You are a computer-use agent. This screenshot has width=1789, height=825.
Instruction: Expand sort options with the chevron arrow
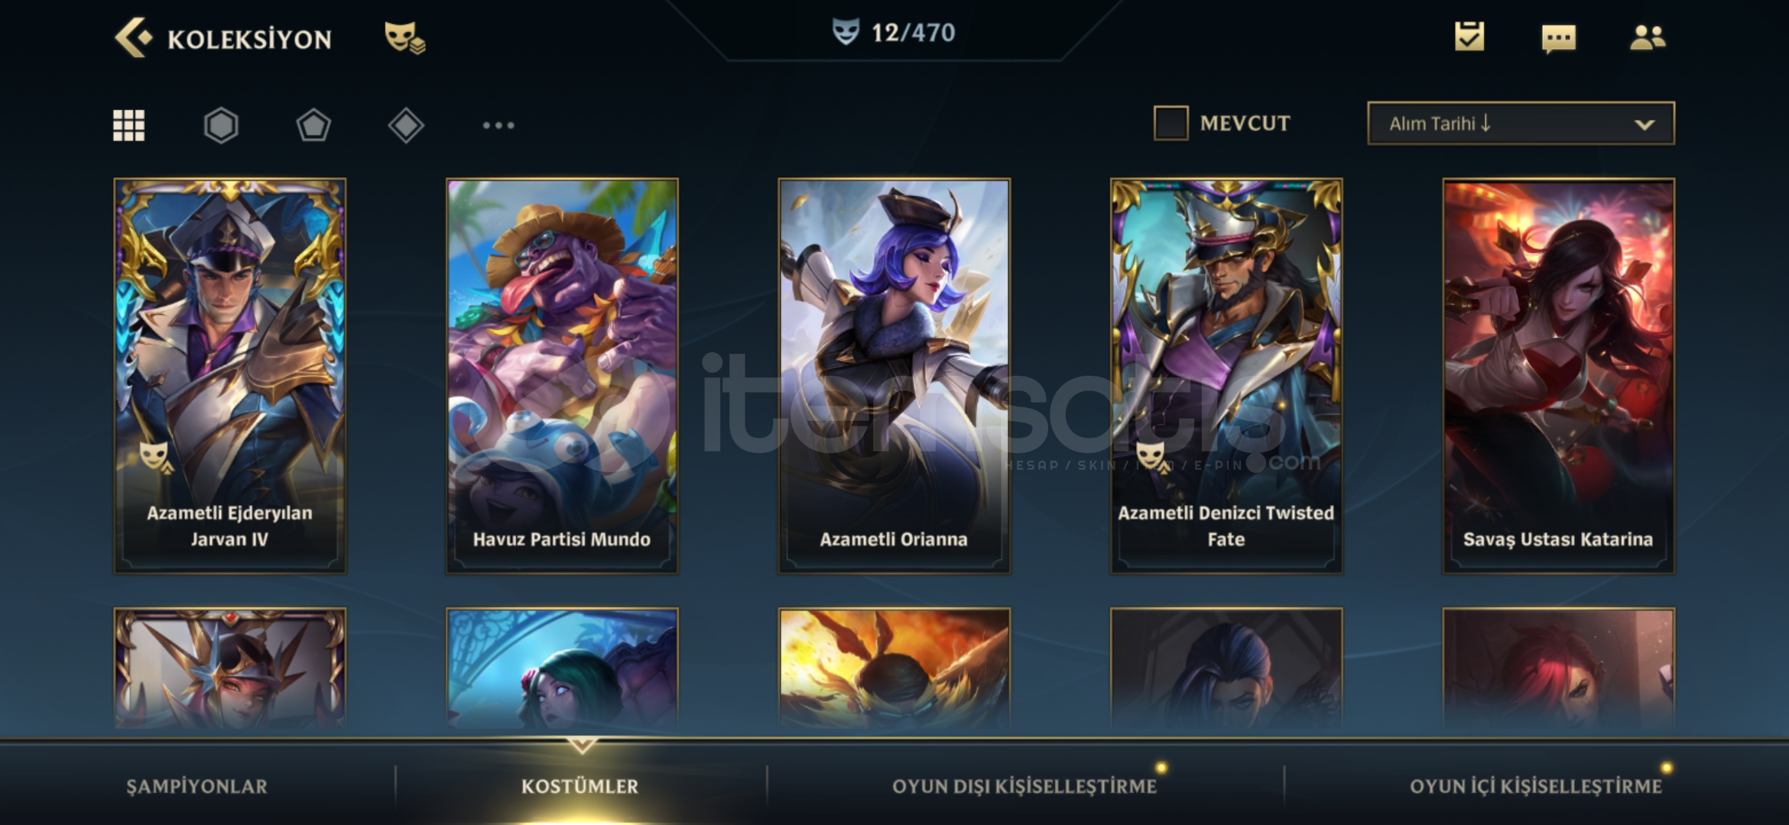click(x=1645, y=125)
